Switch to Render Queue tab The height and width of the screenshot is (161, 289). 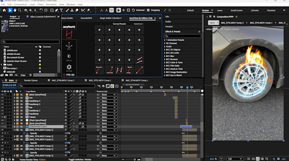pyautogui.click(x=31, y=80)
